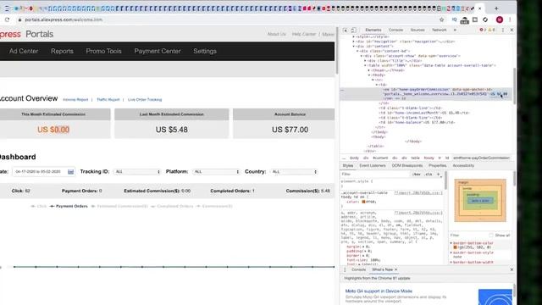The height and width of the screenshot is (305, 542).
Task: Open a new browser tab
Action: (x=496, y=8)
